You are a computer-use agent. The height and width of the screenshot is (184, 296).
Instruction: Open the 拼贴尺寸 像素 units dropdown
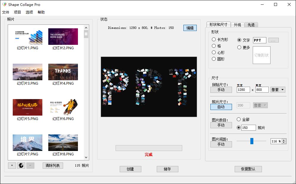click(x=277, y=90)
